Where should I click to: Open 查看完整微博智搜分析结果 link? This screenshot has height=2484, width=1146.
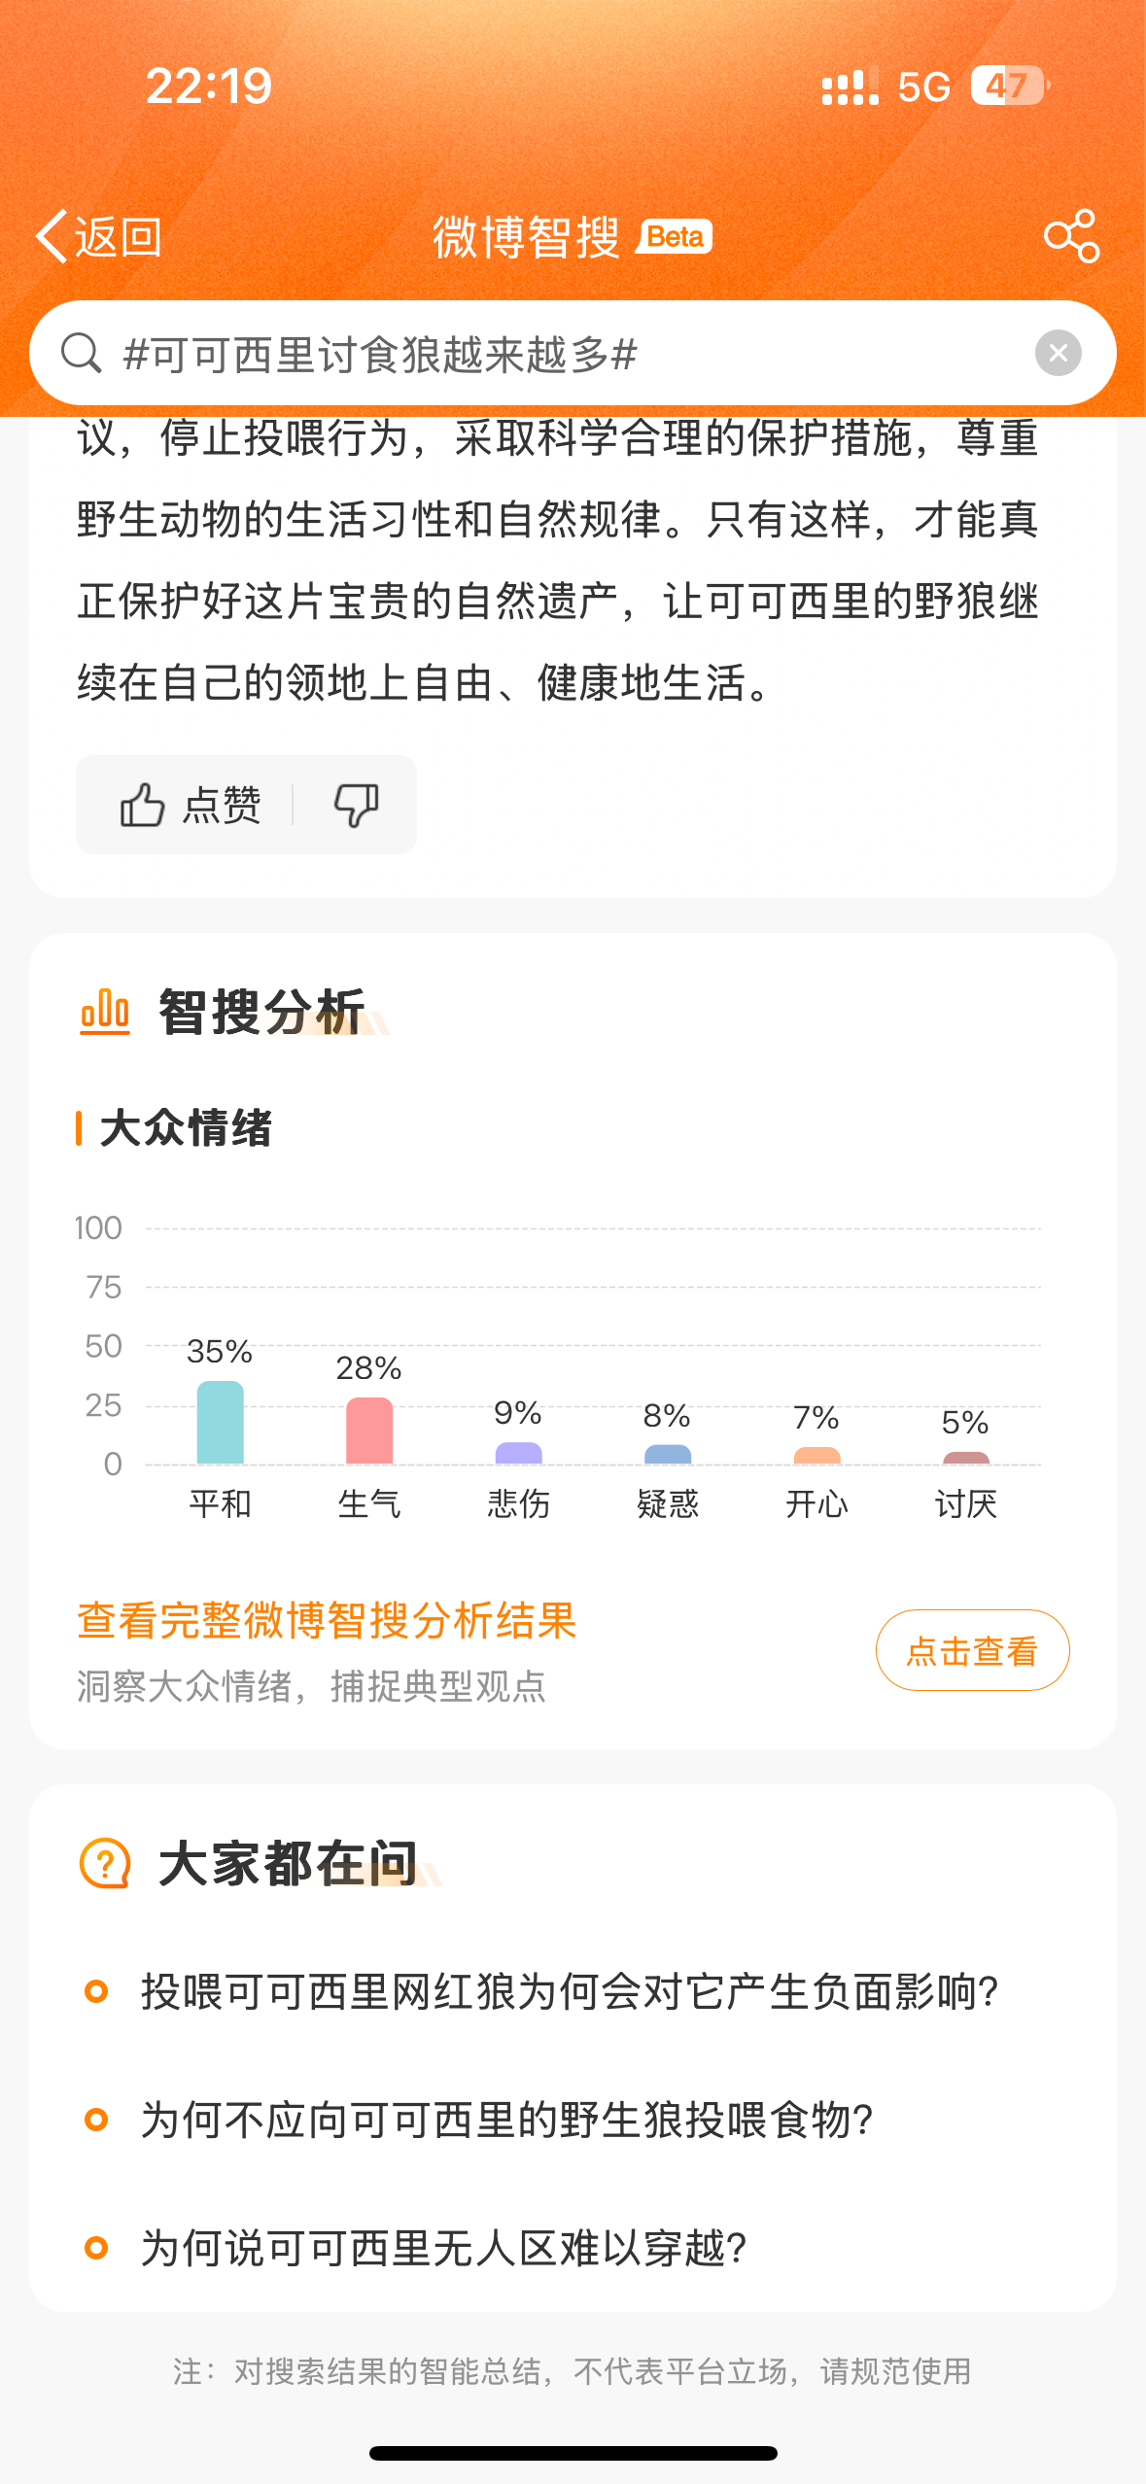click(327, 1621)
